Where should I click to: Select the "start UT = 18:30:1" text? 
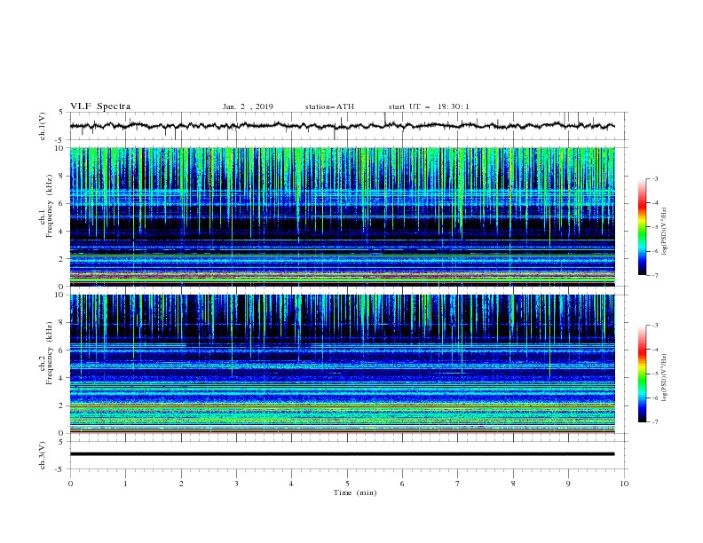(x=429, y=106)
